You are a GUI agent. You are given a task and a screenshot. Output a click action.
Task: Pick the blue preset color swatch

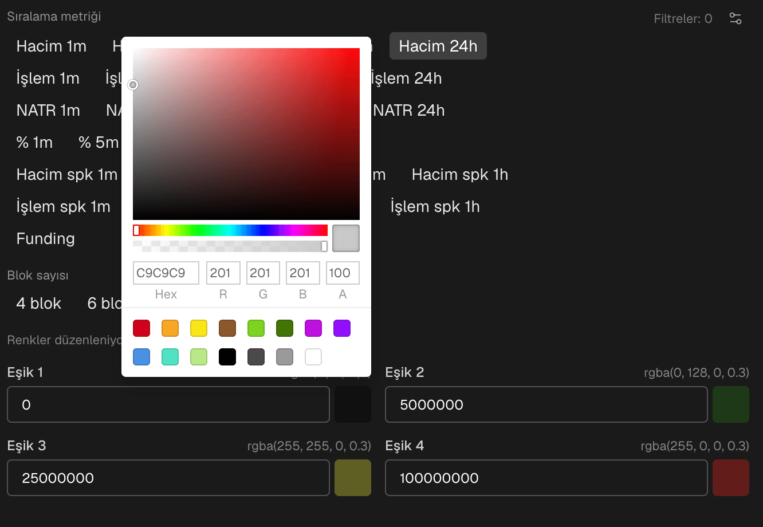(x=141, y=357)
